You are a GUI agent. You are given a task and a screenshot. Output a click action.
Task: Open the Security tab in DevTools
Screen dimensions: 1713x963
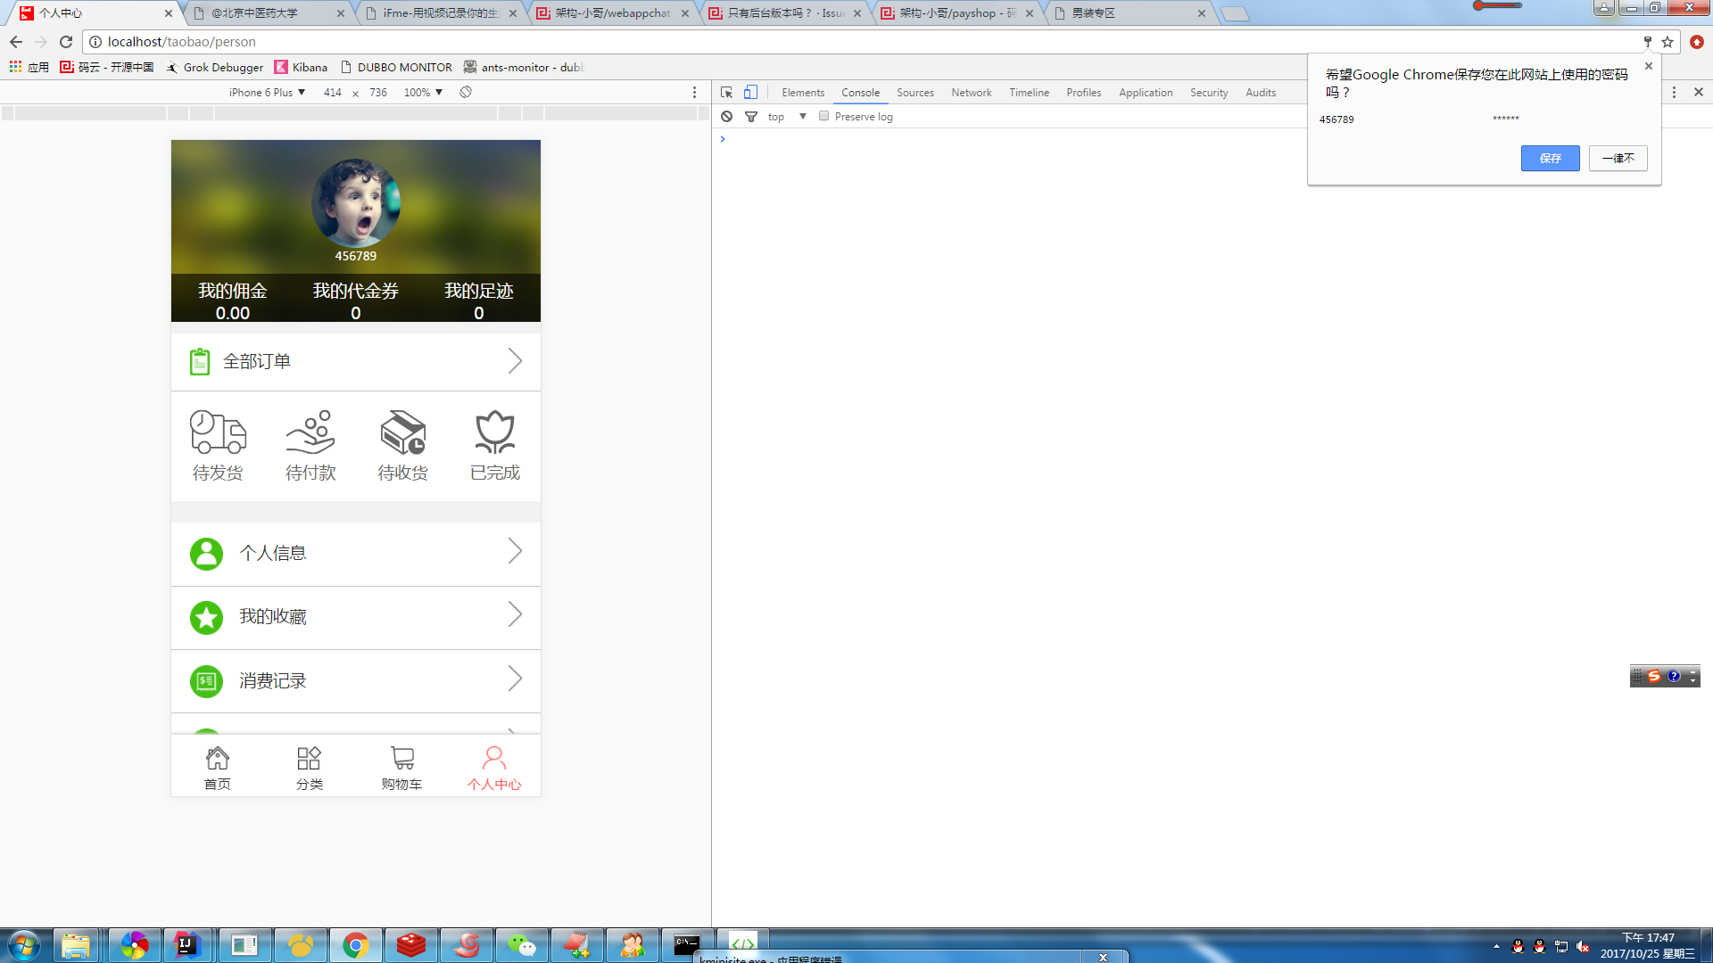pyautogui.click(x=1209, y=93)
